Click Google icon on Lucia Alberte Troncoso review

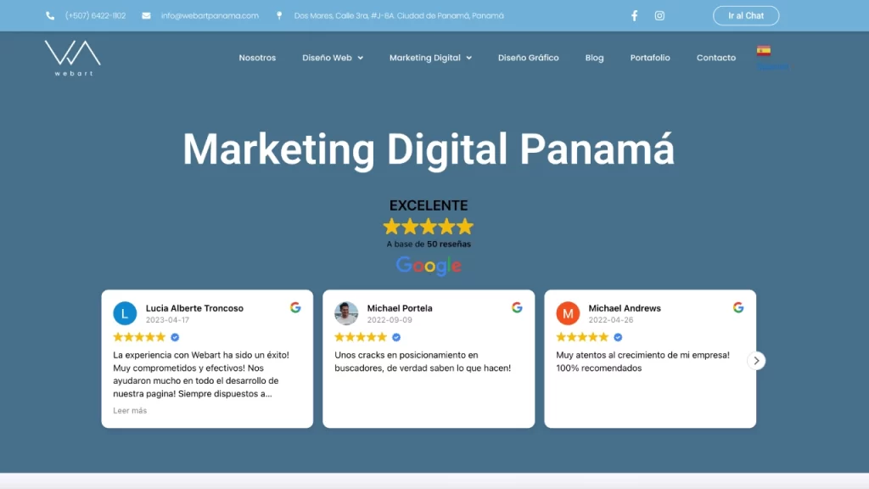[x=295, y=307]
